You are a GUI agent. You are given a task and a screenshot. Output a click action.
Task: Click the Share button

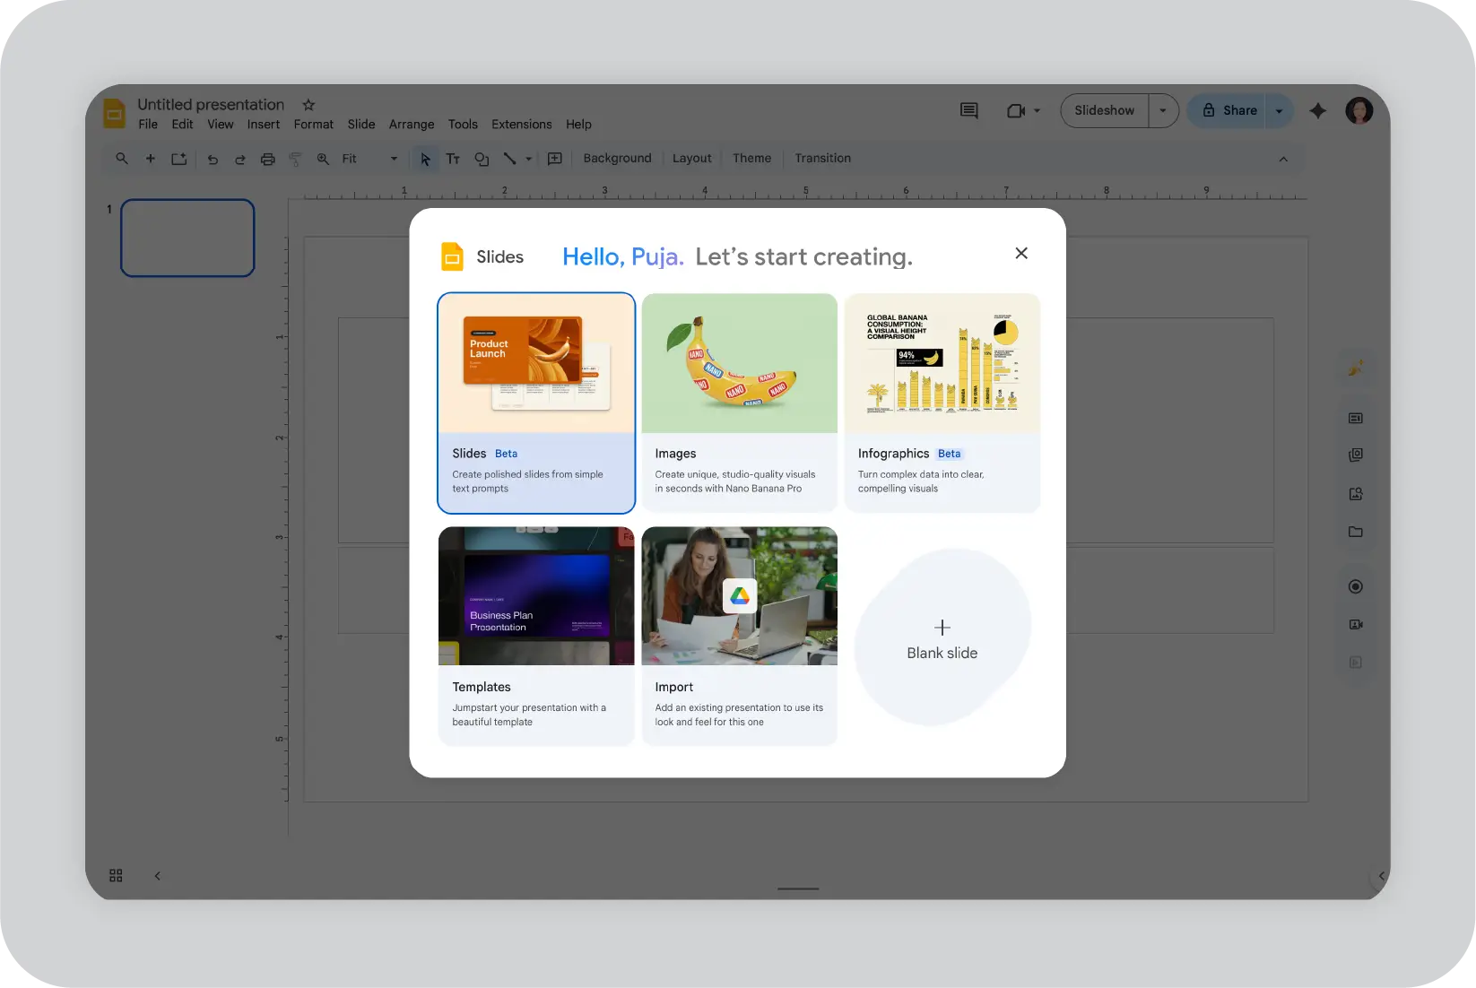pos(1228,110)
